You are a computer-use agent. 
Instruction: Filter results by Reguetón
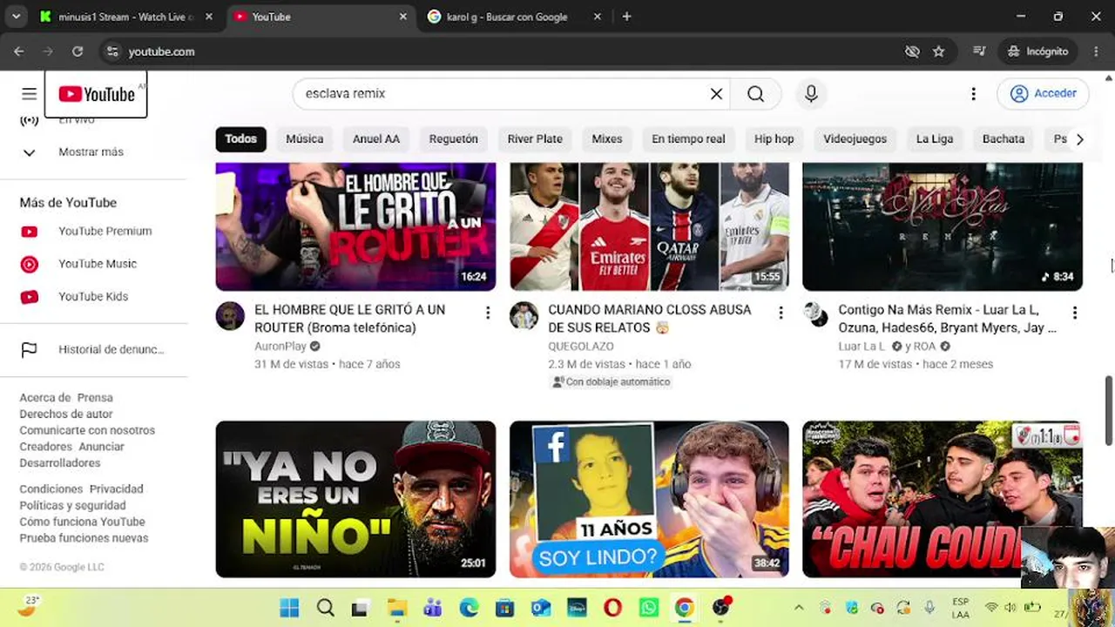tap(454, 139)
